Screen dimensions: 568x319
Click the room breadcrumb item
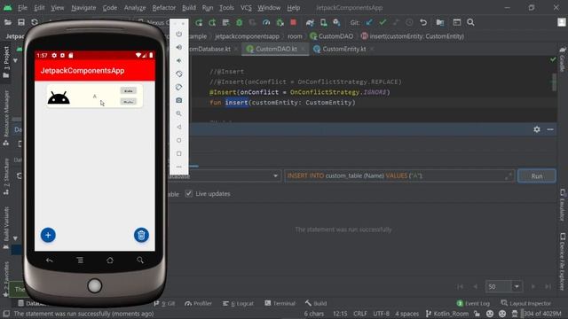coord(295,36)
